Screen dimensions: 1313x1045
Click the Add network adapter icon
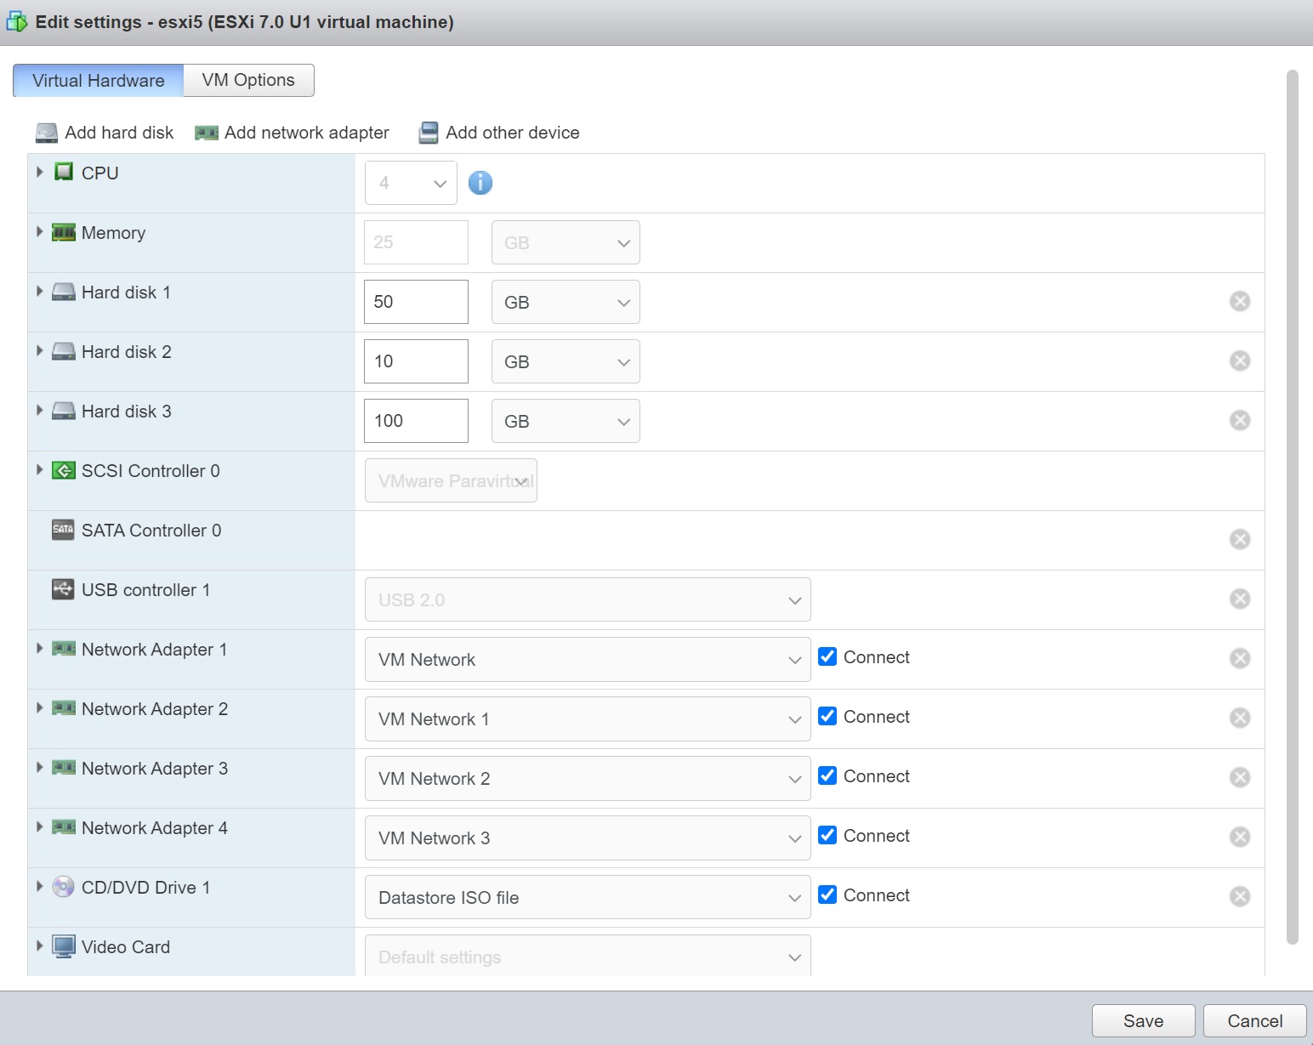pos(207,133)
